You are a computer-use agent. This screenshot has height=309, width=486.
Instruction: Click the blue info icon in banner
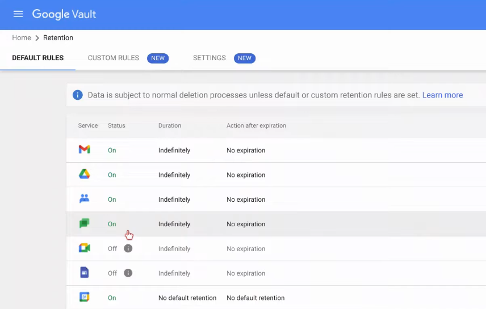78,95
